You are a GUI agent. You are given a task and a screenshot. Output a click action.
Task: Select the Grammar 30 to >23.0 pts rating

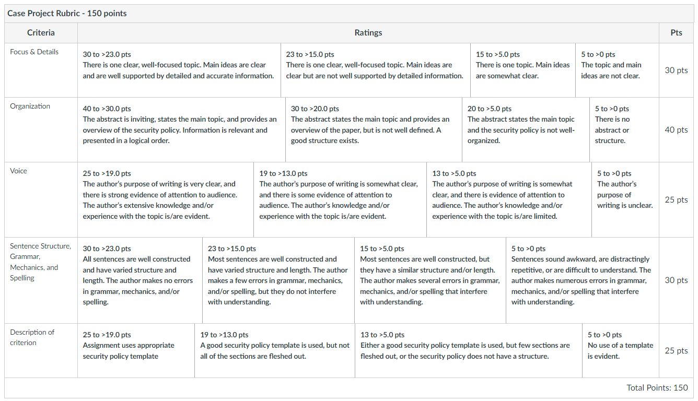coord(140,280)
